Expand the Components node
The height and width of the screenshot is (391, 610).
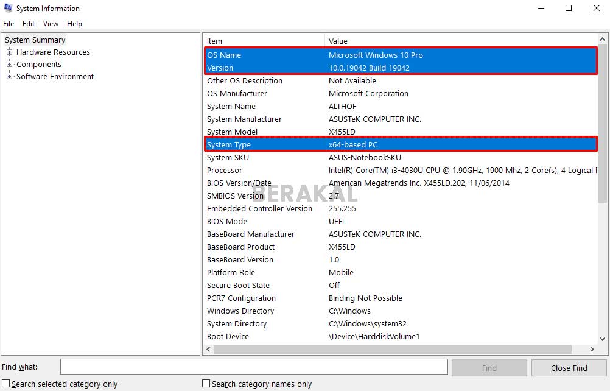[9, 64]
